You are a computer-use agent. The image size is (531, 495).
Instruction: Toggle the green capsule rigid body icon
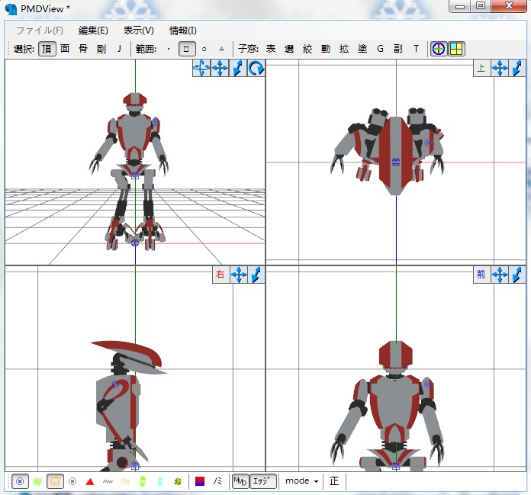click(143, 481)
